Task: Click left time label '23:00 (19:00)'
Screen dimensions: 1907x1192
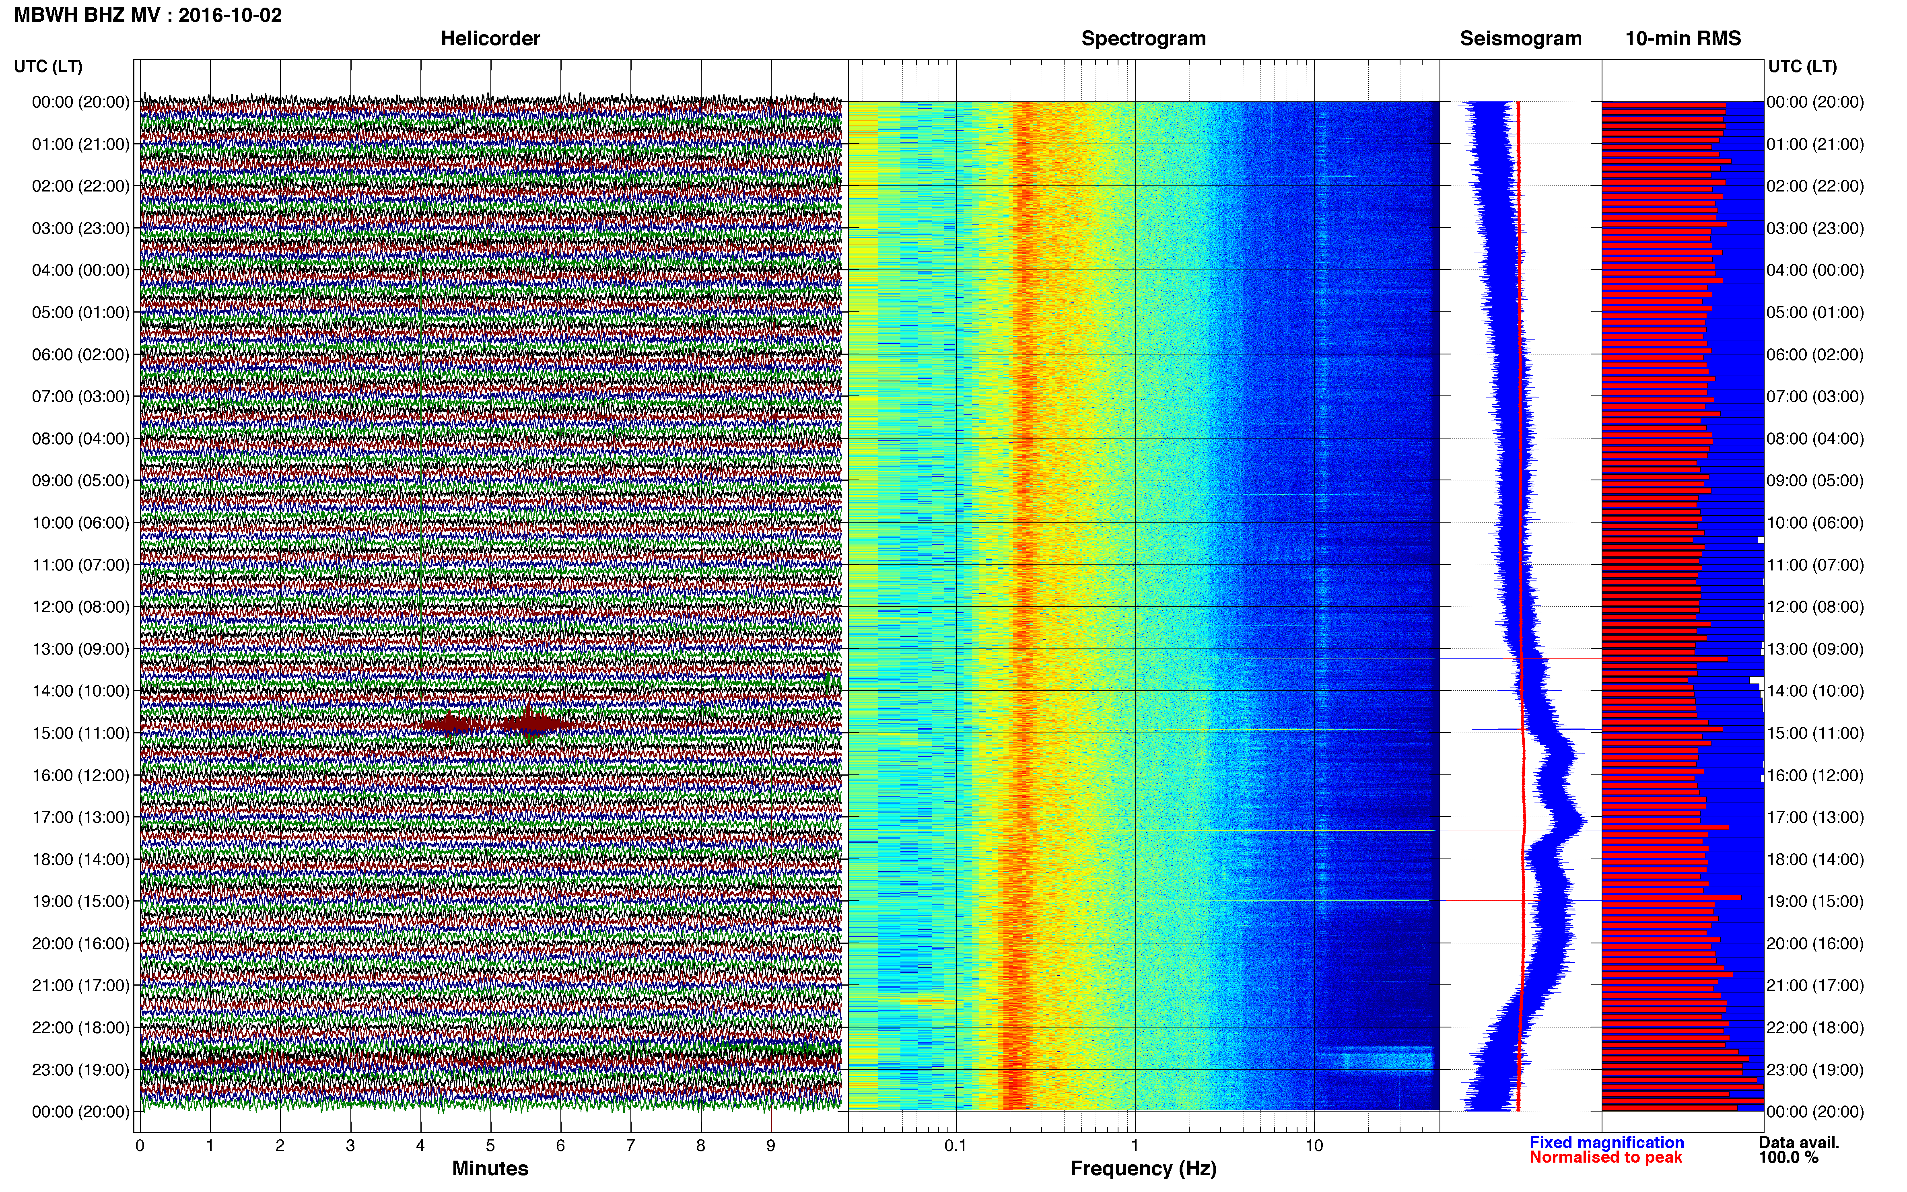Action: (x=80, y=1069)
